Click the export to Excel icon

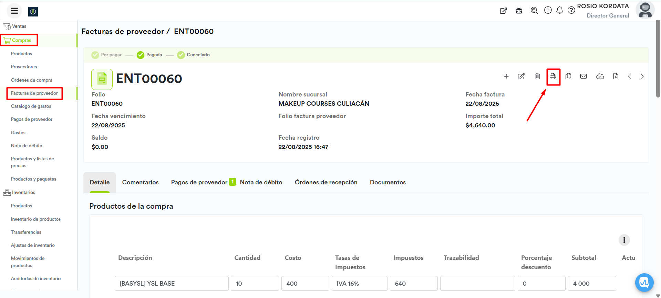tap(616, 77)
